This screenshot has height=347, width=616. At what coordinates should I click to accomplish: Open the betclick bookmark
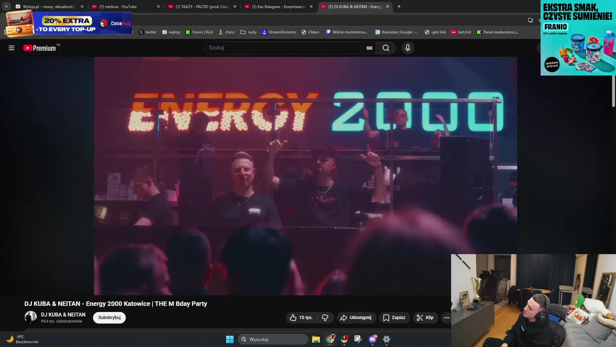(461, 32)
